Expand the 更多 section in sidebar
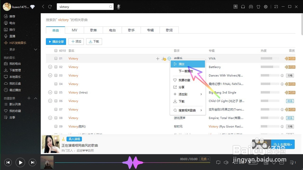303x170 pixels. pyautogui.click(x=35, y=50)
